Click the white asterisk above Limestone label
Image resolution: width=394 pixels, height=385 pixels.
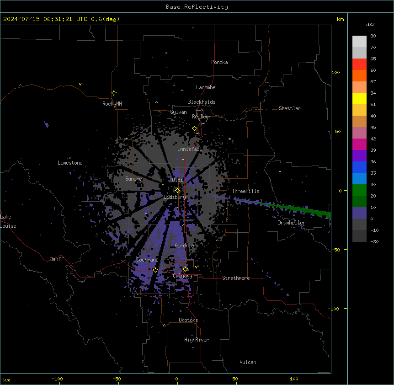pos(70,158)
